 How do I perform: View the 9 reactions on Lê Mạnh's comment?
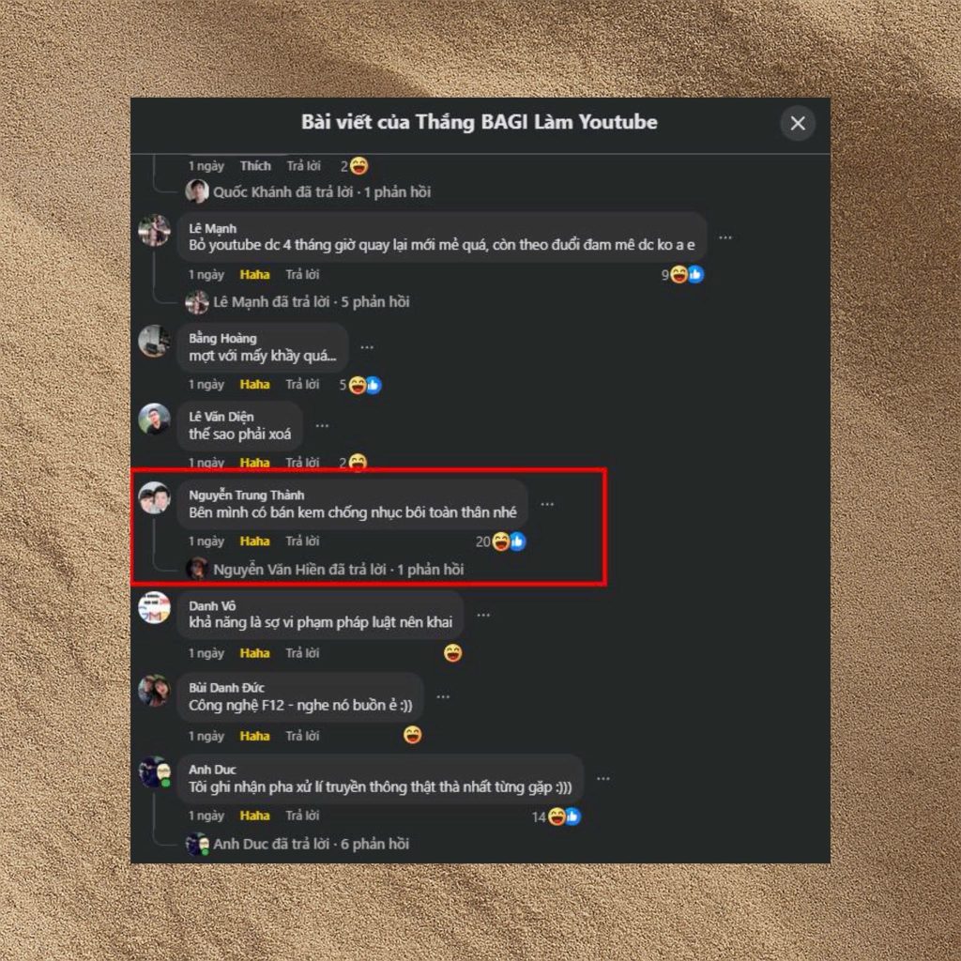pyautogui.click(x=682, y=275)
